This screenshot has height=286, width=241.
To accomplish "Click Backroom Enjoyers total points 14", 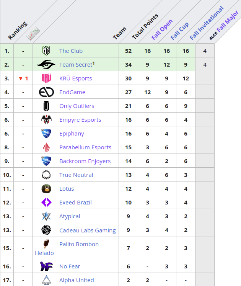I will click(x=128, y=161).
